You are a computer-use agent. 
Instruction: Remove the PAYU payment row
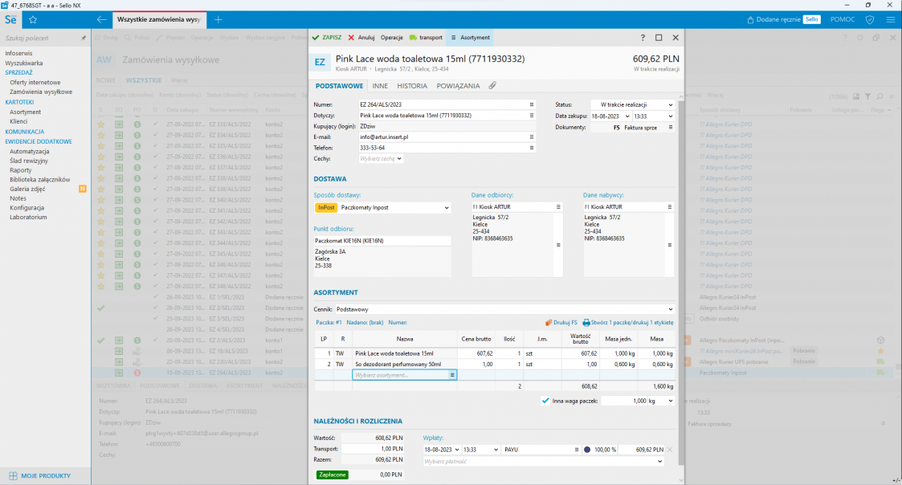(x=670, y=450)
